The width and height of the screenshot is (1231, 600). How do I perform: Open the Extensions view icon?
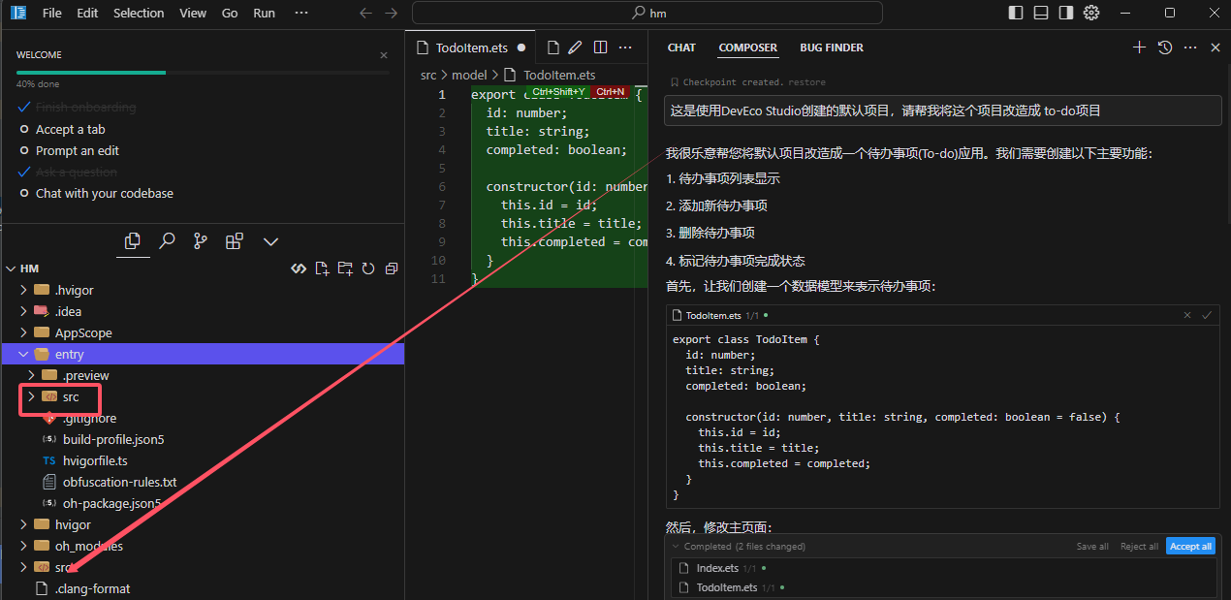[234, 240]
